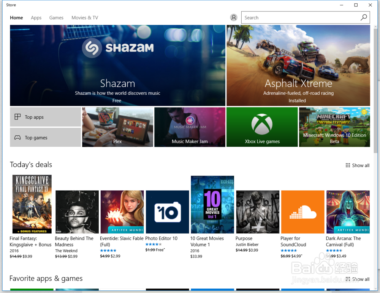Click the Beauty Behind The Madness title
Viewport: 380px width, 293px height.
[x=74, y=241]
